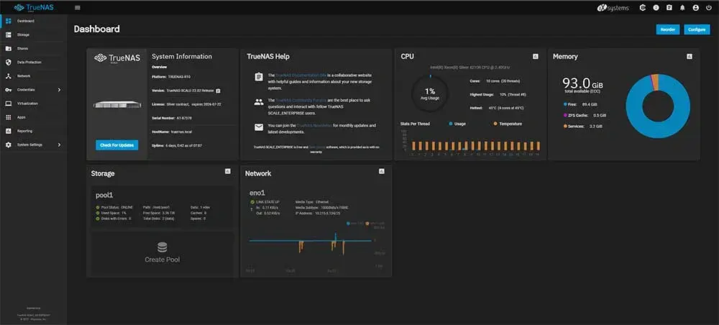Copy version using icon beside release text

click(x=218, y=91)
